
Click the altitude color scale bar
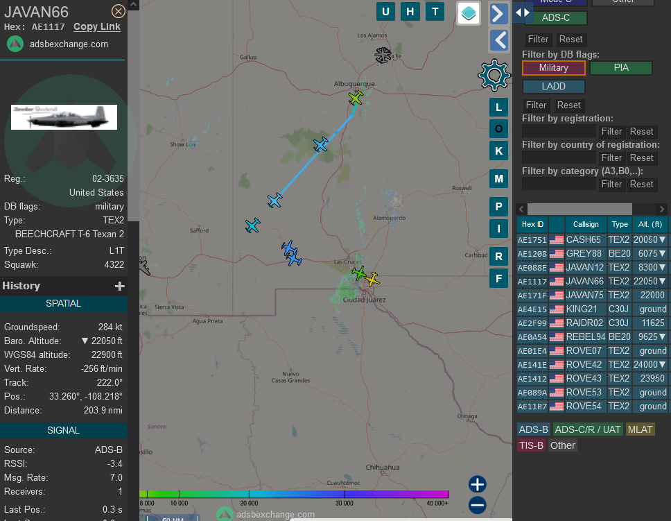tap(294, 494)
